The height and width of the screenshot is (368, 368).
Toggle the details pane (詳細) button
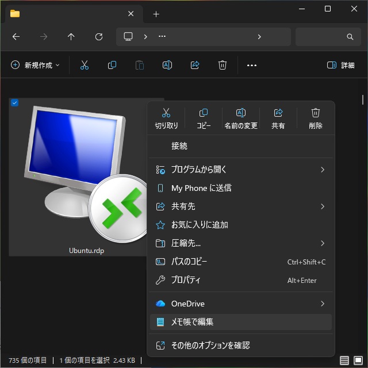tap(340, 65)
